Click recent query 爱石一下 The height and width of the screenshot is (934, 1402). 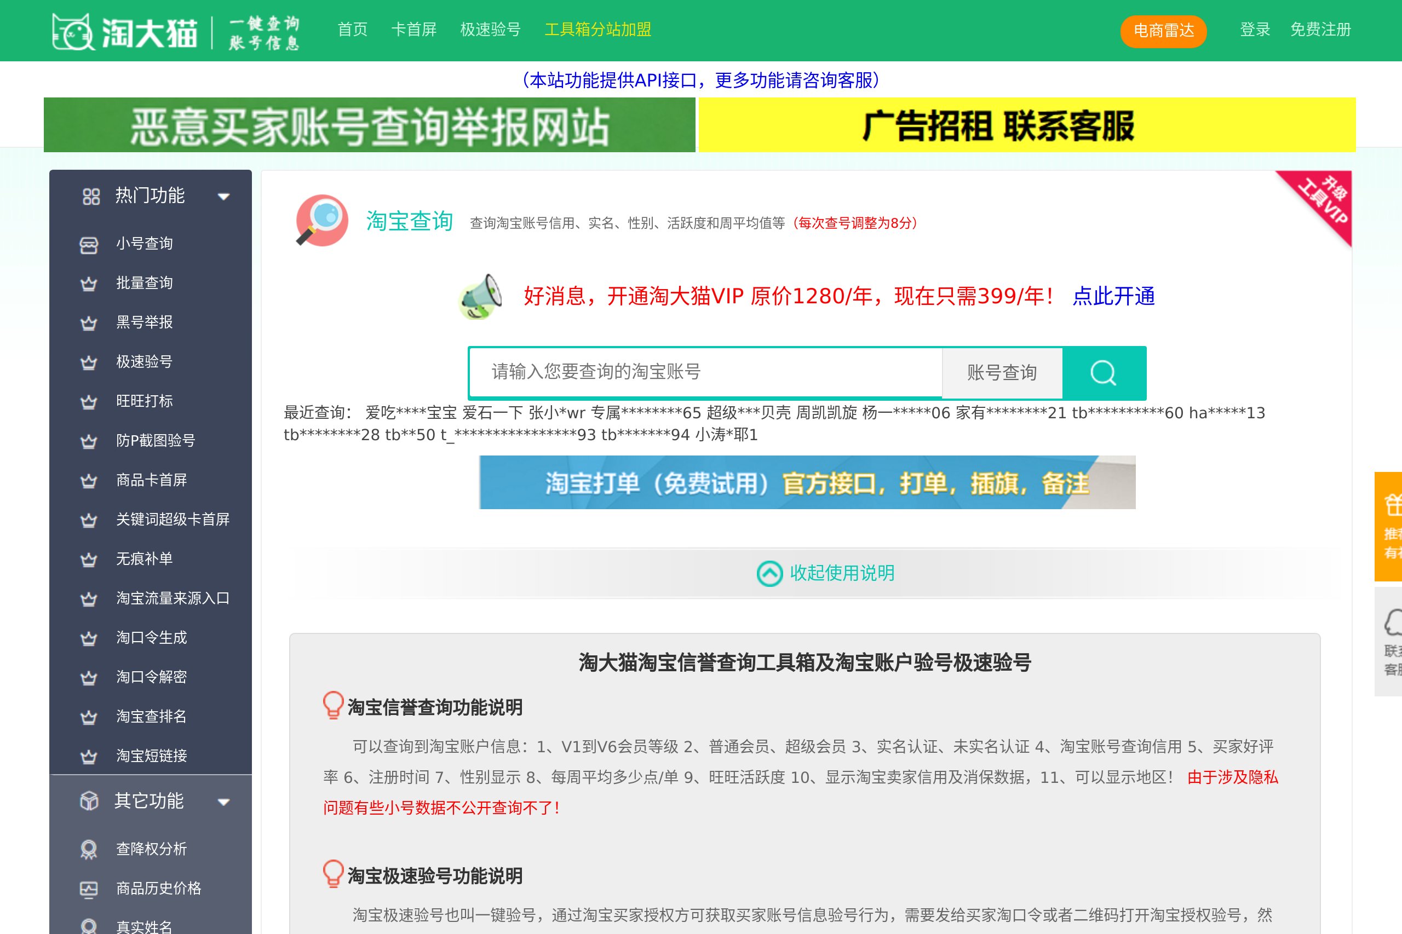tap(493, 413)
